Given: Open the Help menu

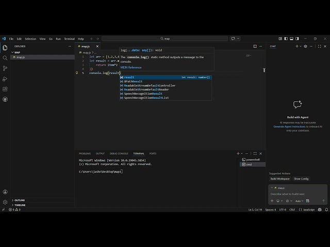Looking at the screenshot, I should pyautogui.click(x=81, y=39).
